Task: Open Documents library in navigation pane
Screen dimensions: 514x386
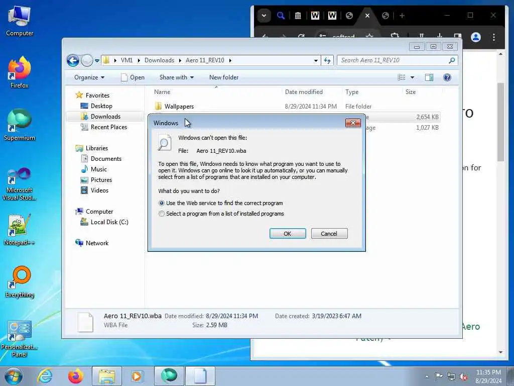Action: (105, 159)
